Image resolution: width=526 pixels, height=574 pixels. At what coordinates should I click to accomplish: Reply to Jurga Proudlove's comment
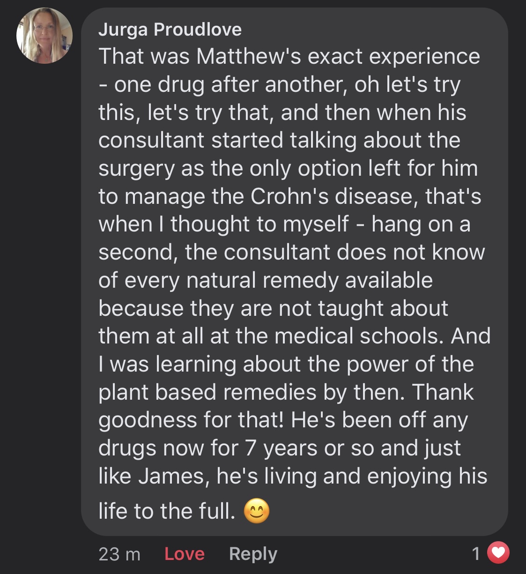pos(253,554)
